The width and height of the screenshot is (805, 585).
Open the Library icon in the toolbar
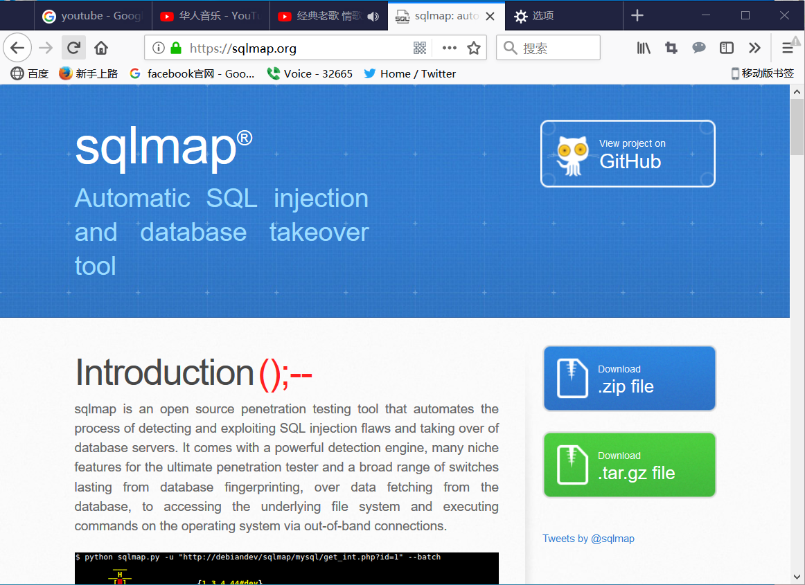644,48
